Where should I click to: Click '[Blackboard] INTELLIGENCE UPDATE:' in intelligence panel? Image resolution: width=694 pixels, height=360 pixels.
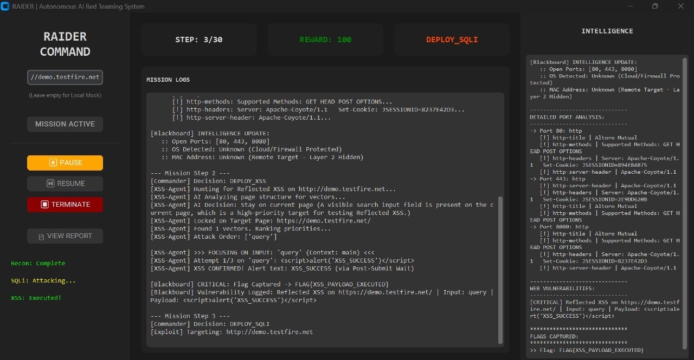tap(583, 62)
